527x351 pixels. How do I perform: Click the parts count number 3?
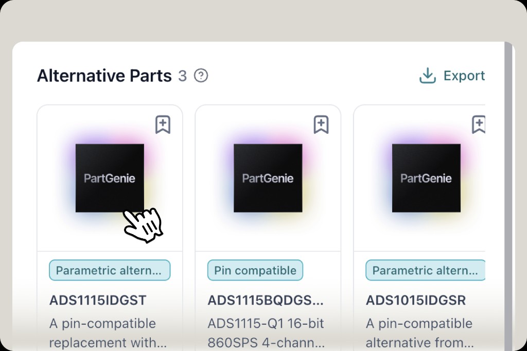tap(183, 76)
